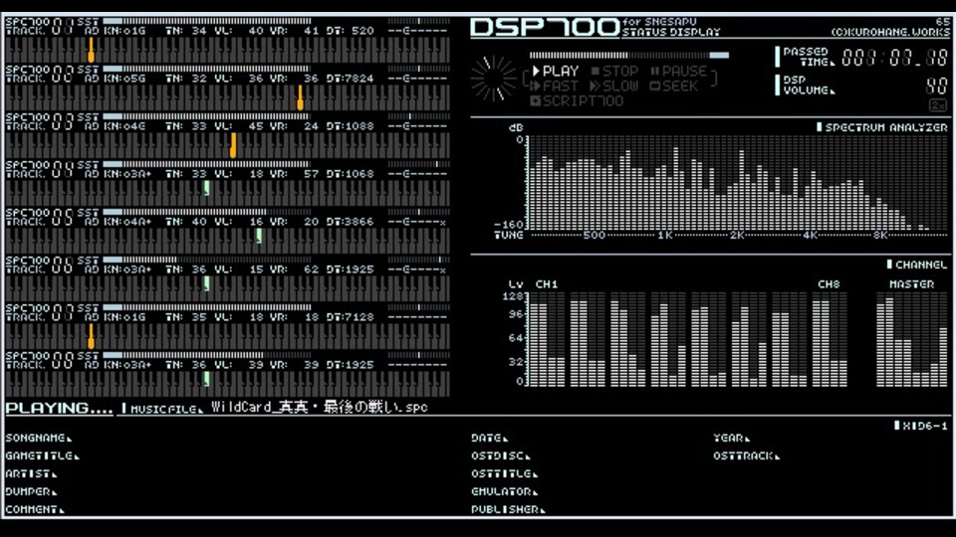Viewport: 956px width, 537px height.
Task: Click the CH1 level meter
Action: (547, 340)
